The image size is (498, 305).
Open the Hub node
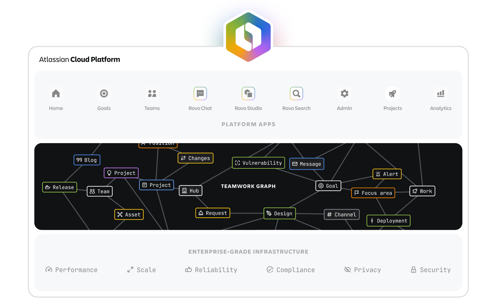pyautogui.click(x=191, y=191)
